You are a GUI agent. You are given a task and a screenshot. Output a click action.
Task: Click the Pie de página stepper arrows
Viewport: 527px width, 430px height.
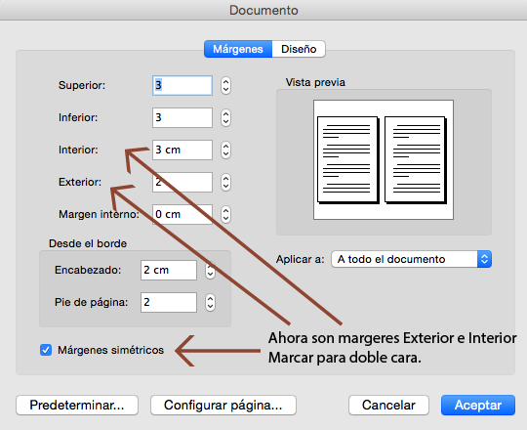[x=211, y=303]
